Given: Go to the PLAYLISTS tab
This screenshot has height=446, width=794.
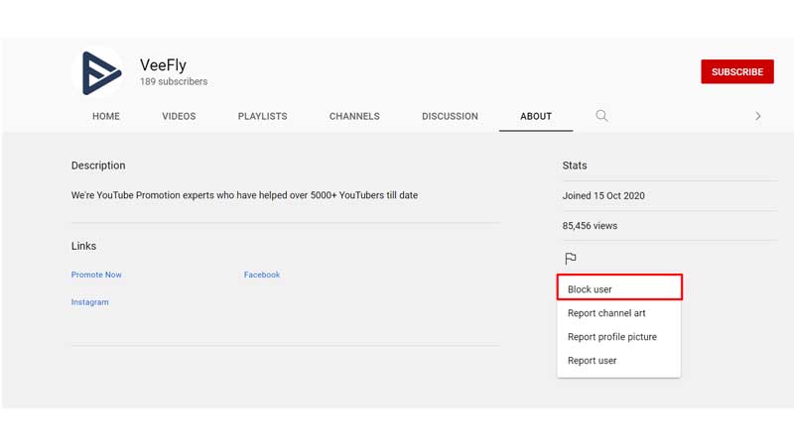Looking at the screenshot, I should (x=262, y=116).
